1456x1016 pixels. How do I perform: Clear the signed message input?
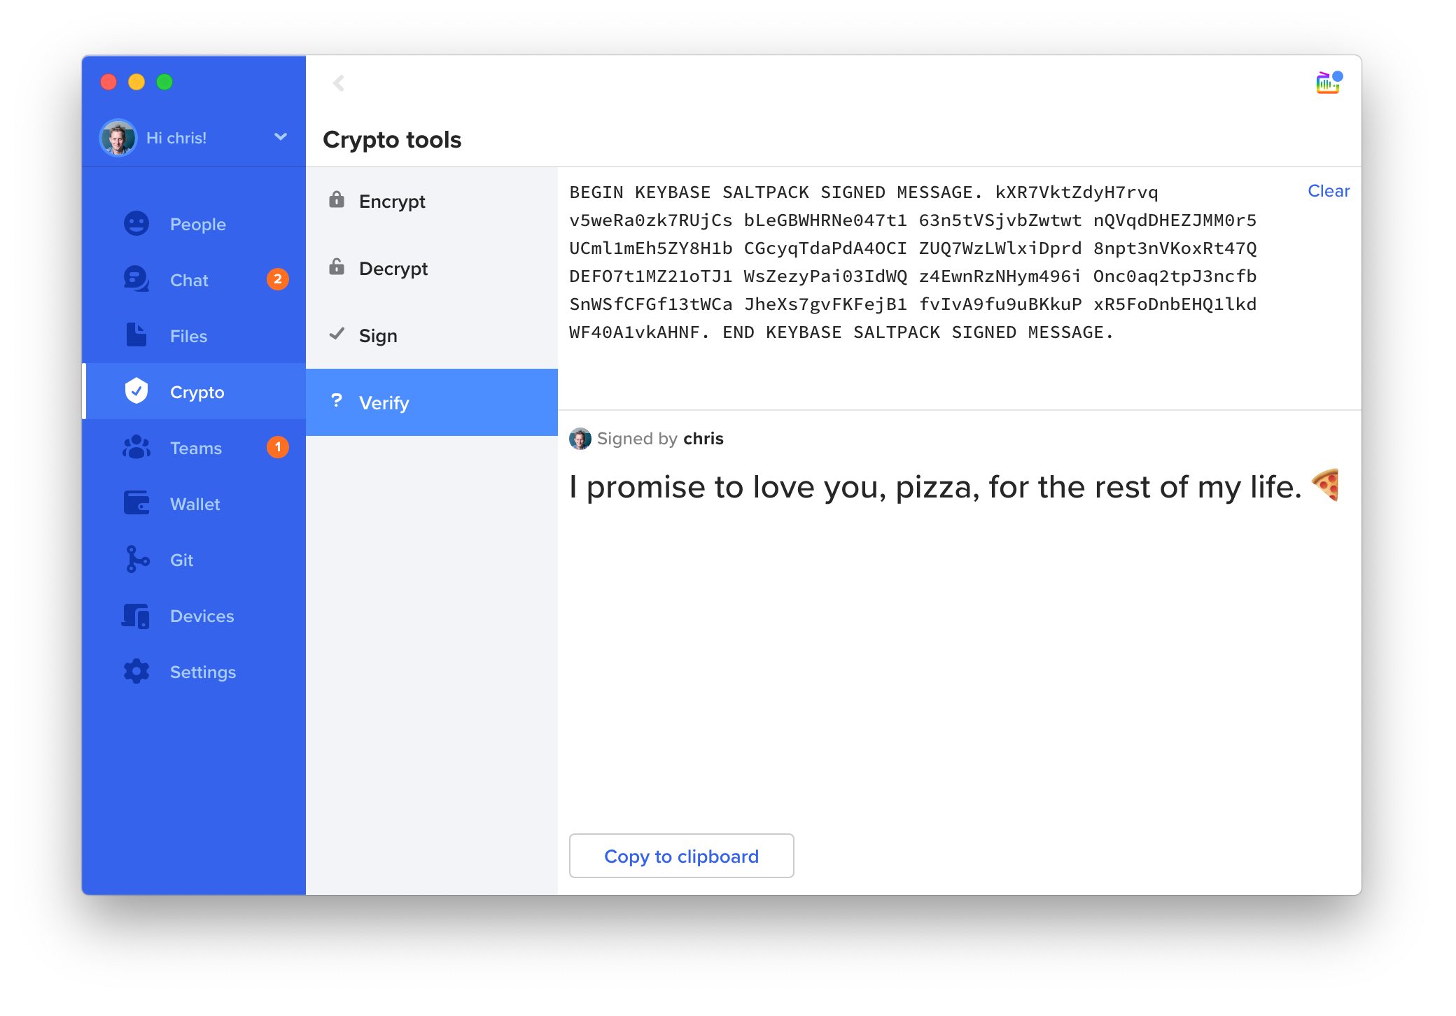(x=1328, y=191)
